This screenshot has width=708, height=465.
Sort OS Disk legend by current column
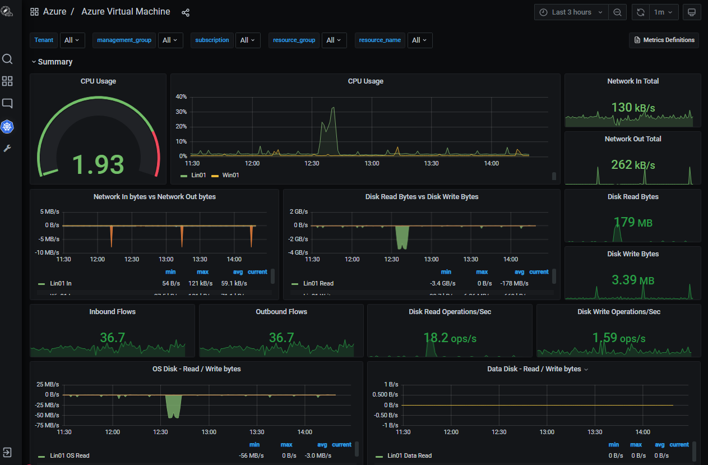[342, 444]
